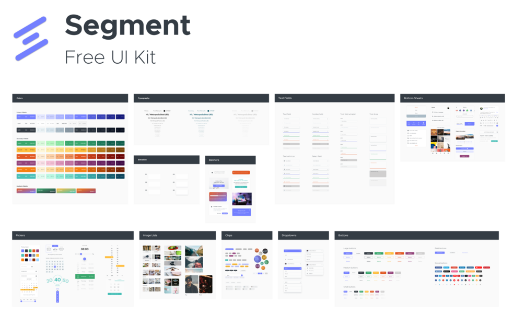Click the teal button at bottom of picker
The width and height of the screenshot is (525, 325).
pos(114,294)
